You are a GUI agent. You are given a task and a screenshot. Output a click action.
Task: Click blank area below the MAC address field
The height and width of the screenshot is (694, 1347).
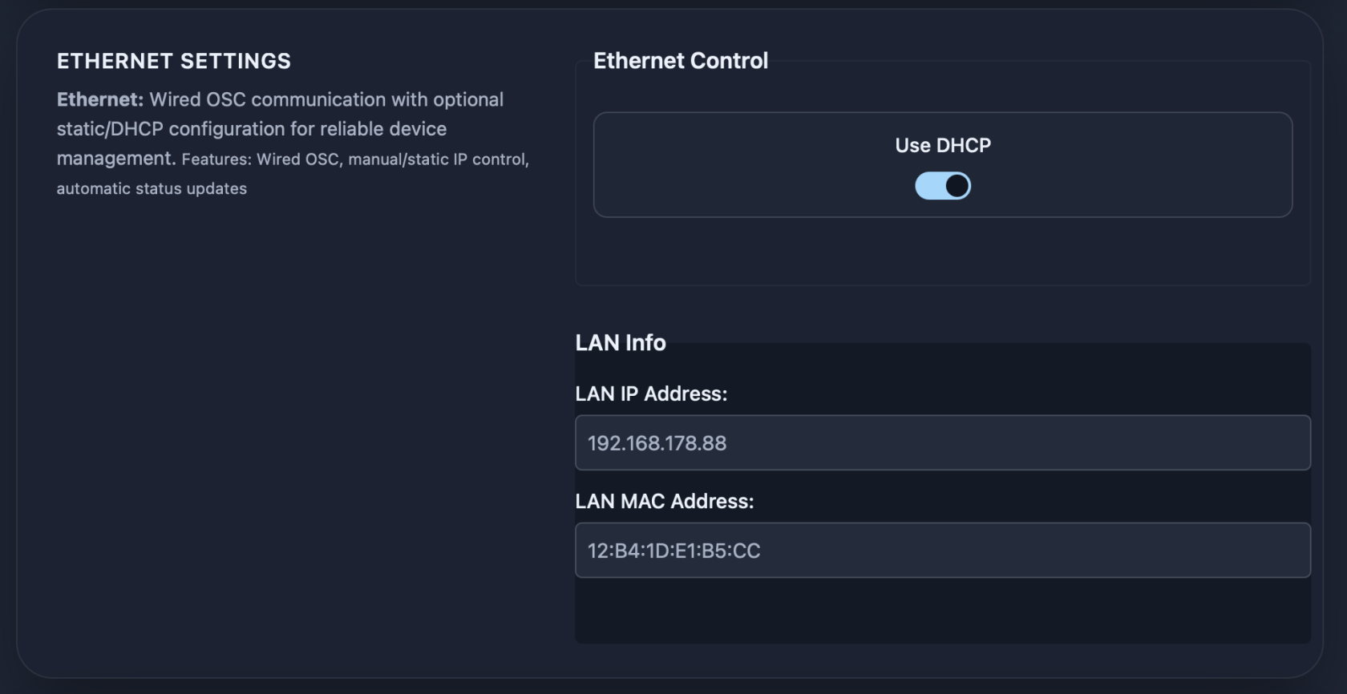pyautogui.click(x=942, y=611)
